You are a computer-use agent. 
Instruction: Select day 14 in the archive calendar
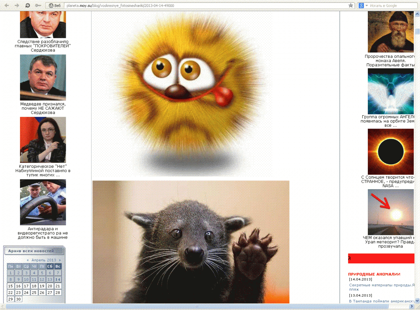(58, 280)
